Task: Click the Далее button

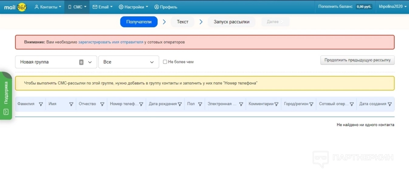Action: 275,22
